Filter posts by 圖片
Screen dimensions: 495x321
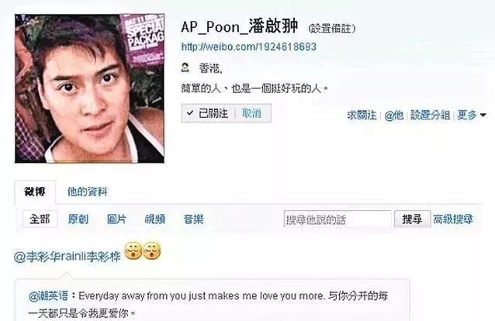point(117,219)
